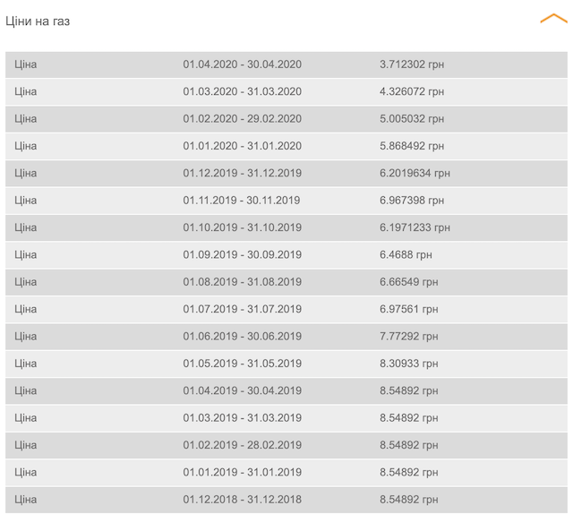The width and height of the screenshot is (573, 514).
Task: Select the 01.03.2020 - 31.03.2020 row
Action: tap(286, 91)
